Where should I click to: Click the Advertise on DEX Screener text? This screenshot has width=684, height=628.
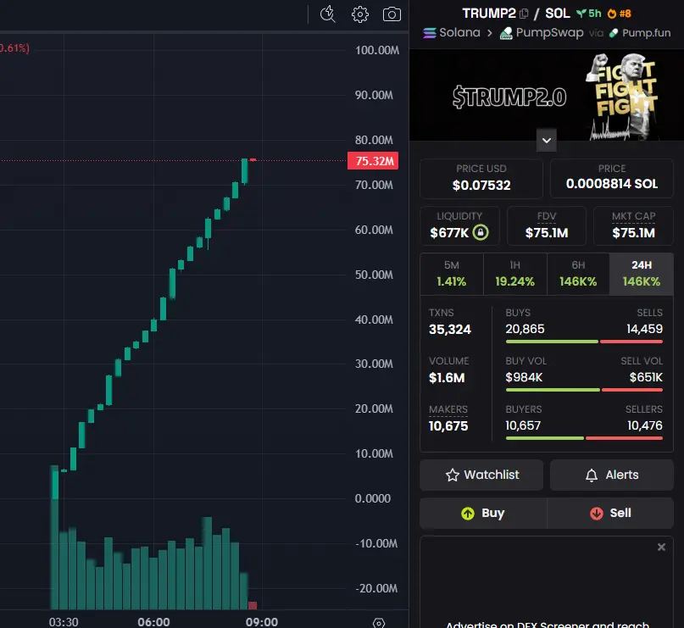point(548,625)
